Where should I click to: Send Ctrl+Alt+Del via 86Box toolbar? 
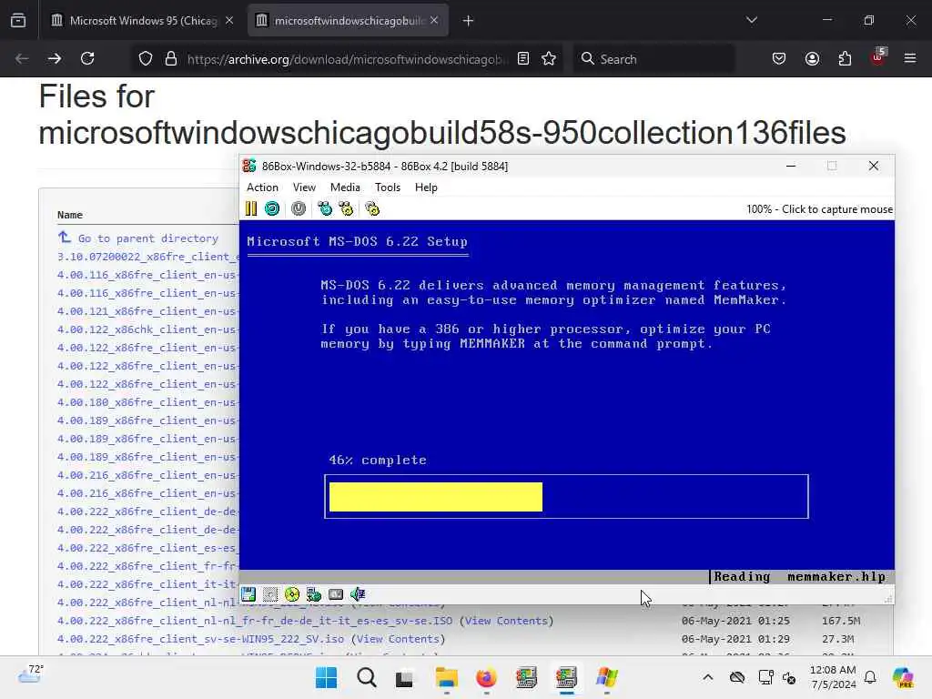325,208
